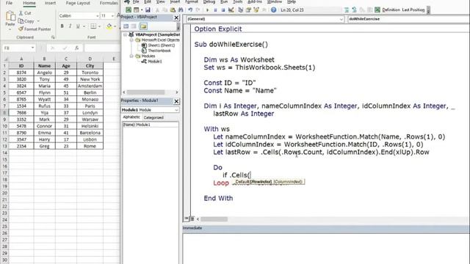Save the VBA project with the floppy disk icon
This screenshot has width=470, height=264.
pyautogui.click(x=148, y=10)
